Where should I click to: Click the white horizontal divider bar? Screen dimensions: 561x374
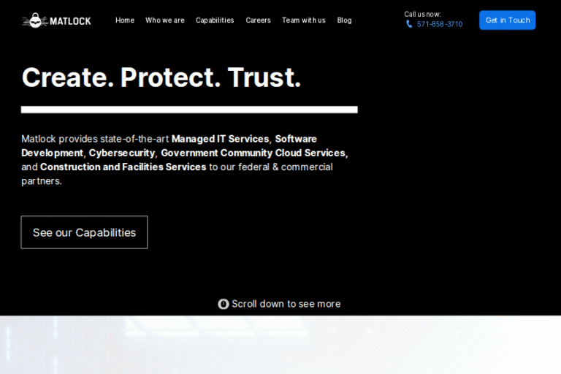tap(189, 110)
